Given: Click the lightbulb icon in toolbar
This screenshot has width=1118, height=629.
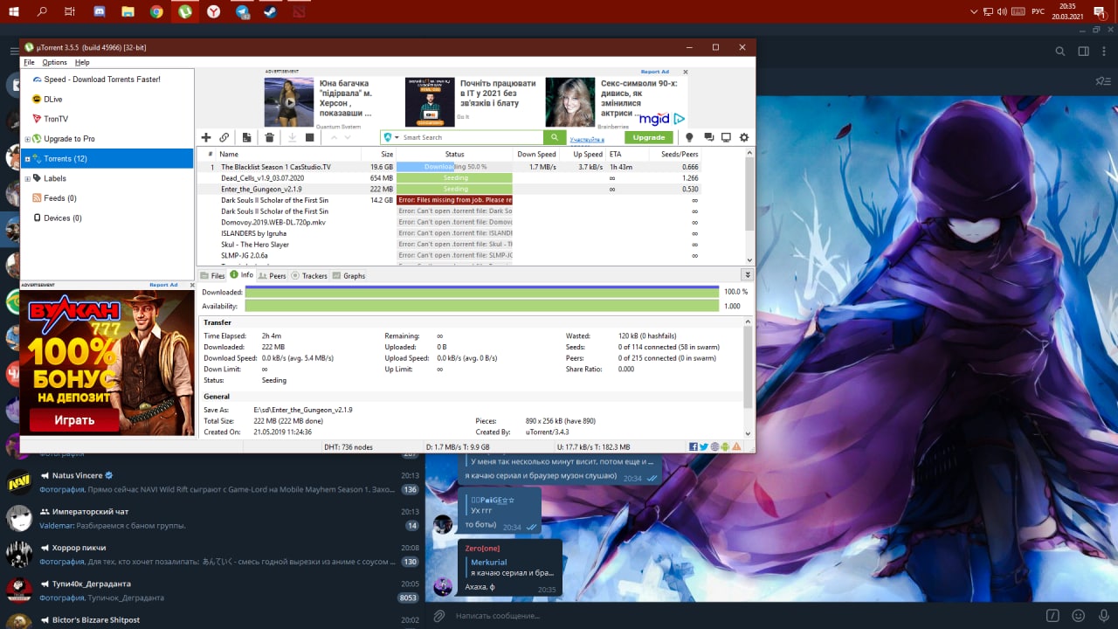Looking at the screenshot, I should pyautogui.click(x=689, y=137).
